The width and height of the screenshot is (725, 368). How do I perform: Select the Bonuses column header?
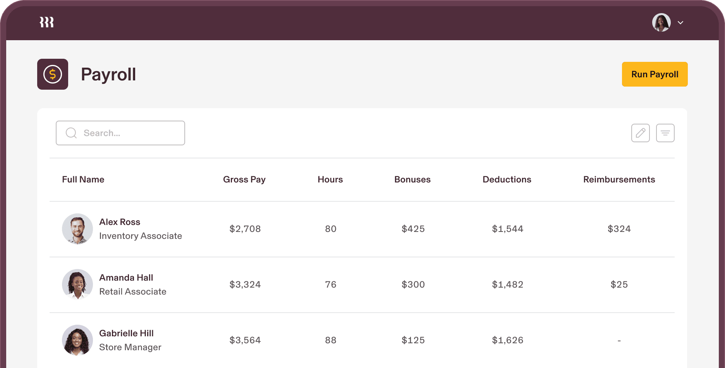412,179
